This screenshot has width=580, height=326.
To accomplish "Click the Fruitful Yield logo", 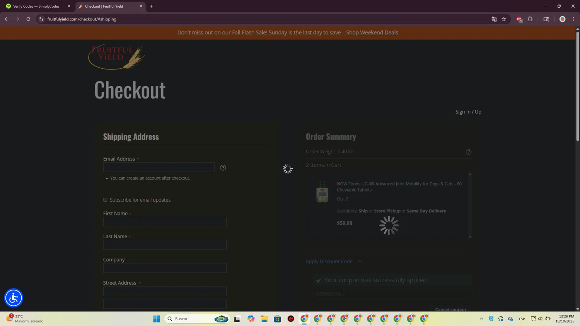I will click(117, 57).
